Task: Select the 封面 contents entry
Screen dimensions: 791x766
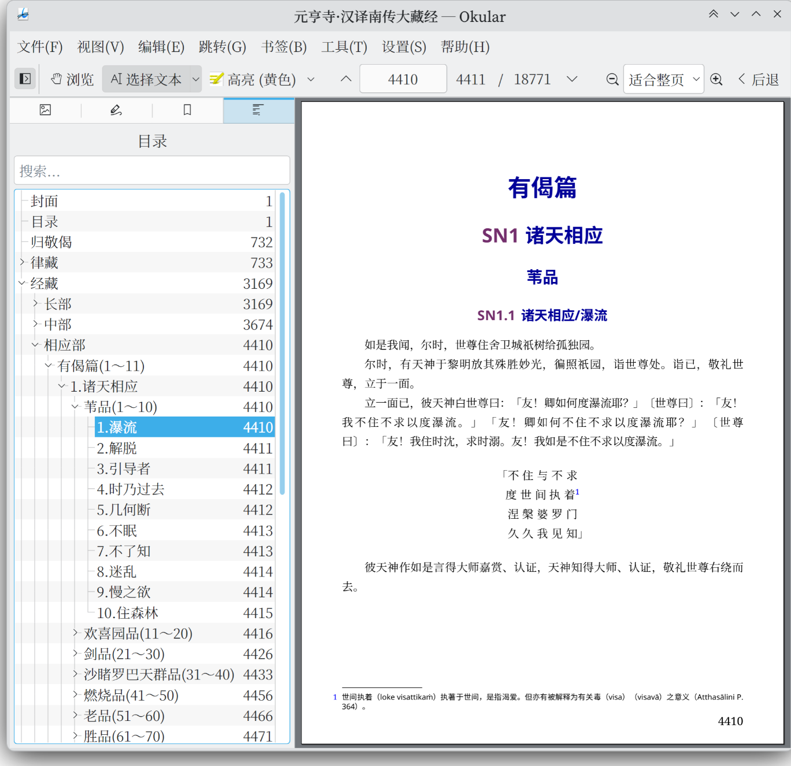Action: pos(151,201)
